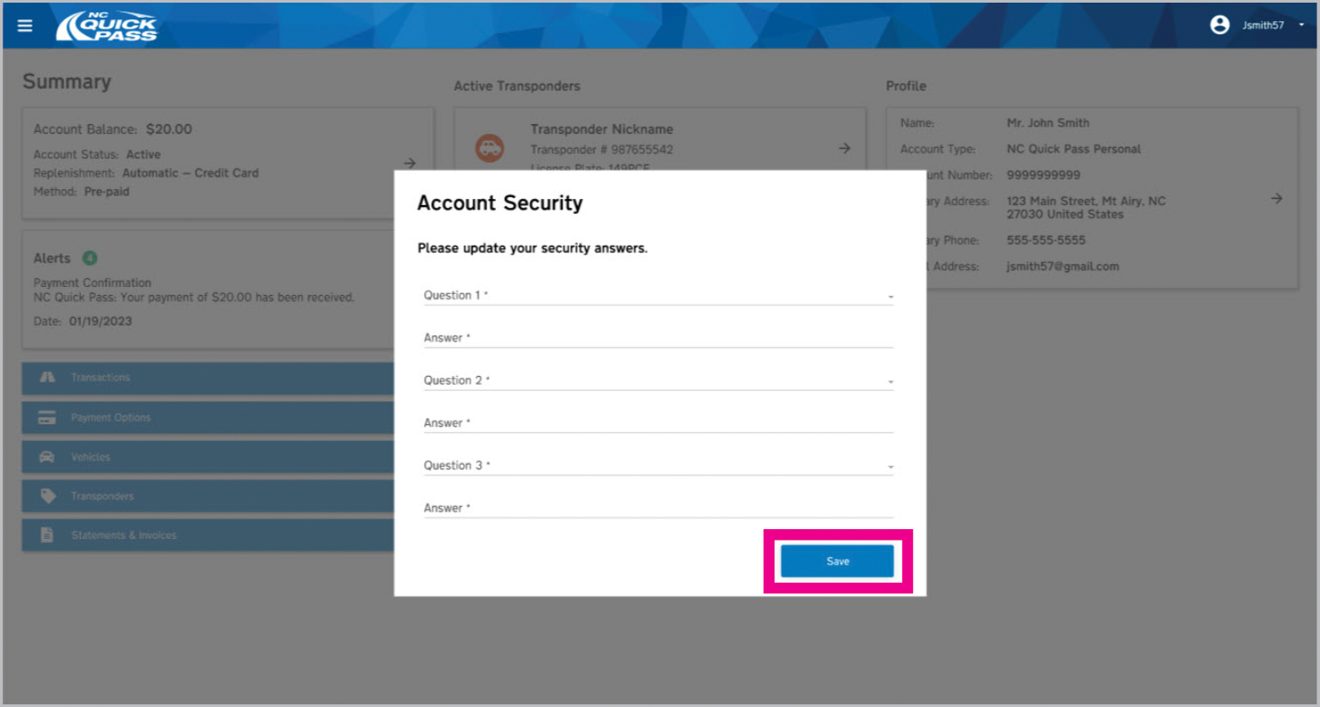Select the Transactions sidebar icon
The height and width of the screenshot is (707, 1320).
tap(47, 378)
